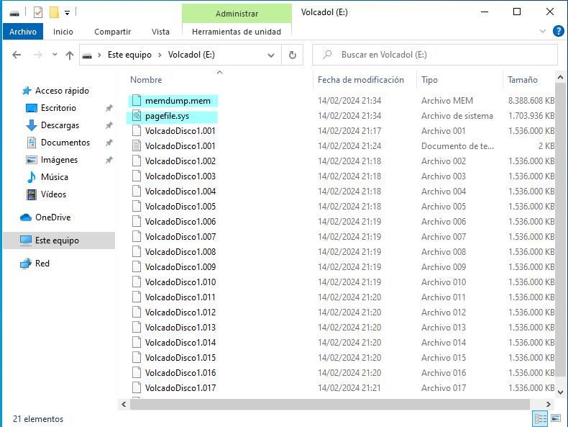The height and width of the screenshot is (427, 568).
Task: Open the Vista ribbon tab
Action: (160, 32)
